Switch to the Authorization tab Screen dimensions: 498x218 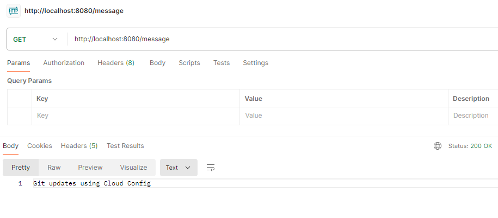64,63
